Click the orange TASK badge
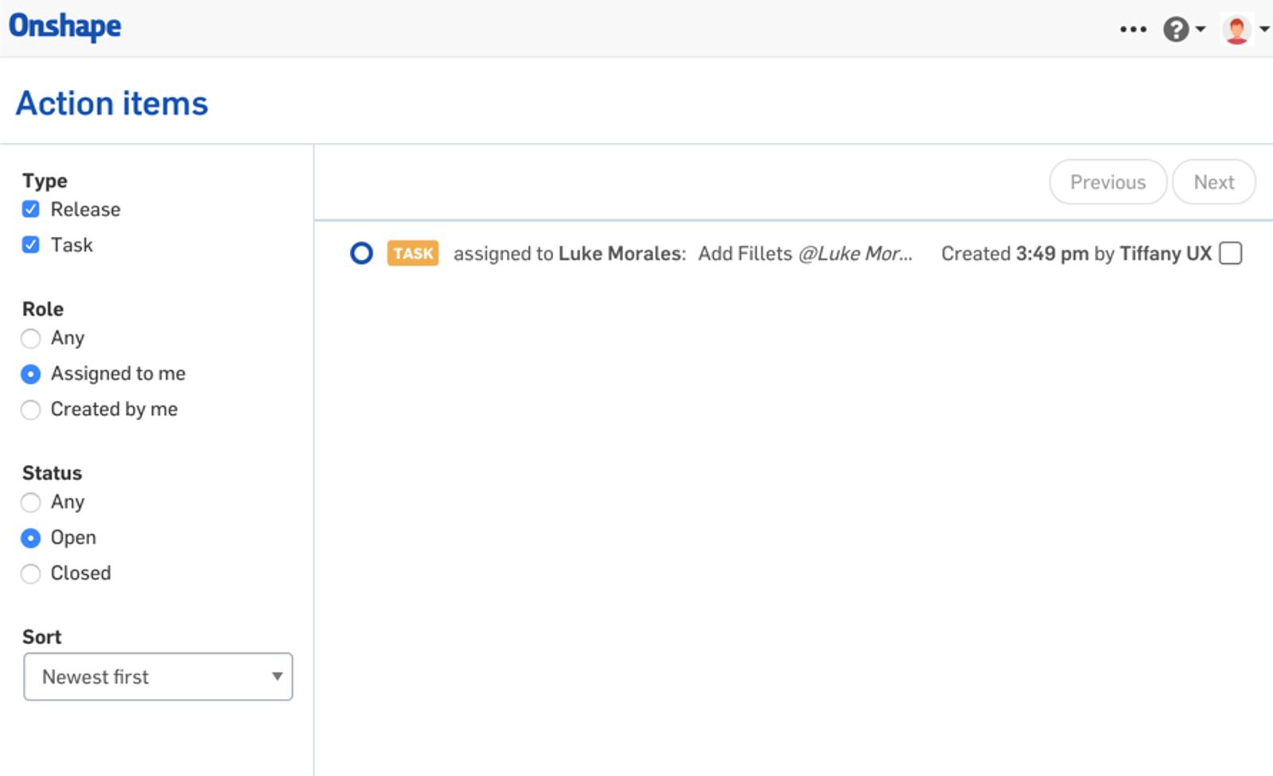Screen dimensions: 1273x776 (x=413, y=254)
